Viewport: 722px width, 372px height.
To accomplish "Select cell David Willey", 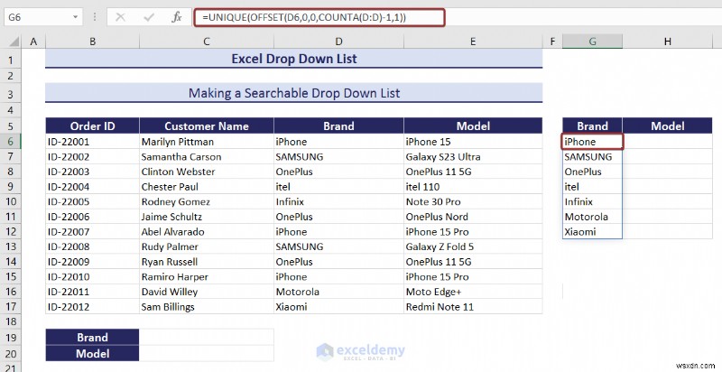I will coord(207,292).
